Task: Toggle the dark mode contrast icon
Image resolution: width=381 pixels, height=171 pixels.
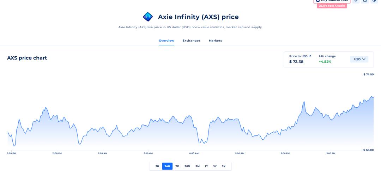Action: click(x=374, y=1)
